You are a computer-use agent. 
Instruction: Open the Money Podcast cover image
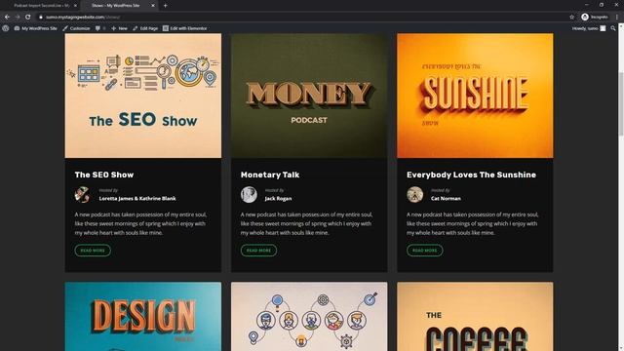click(309, 96)
